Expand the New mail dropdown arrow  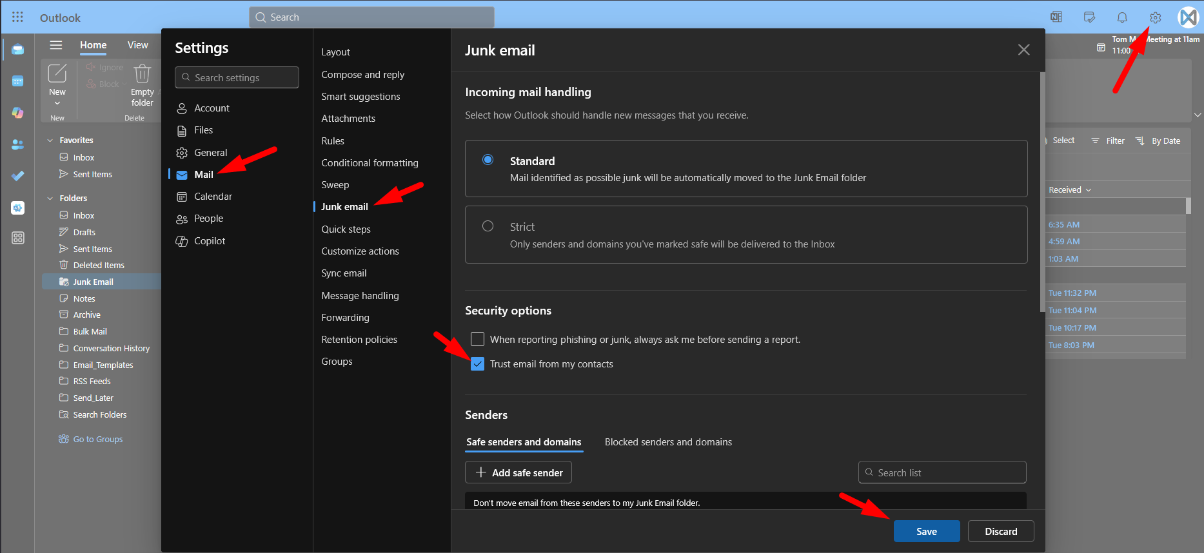click(x=57, y=103)
